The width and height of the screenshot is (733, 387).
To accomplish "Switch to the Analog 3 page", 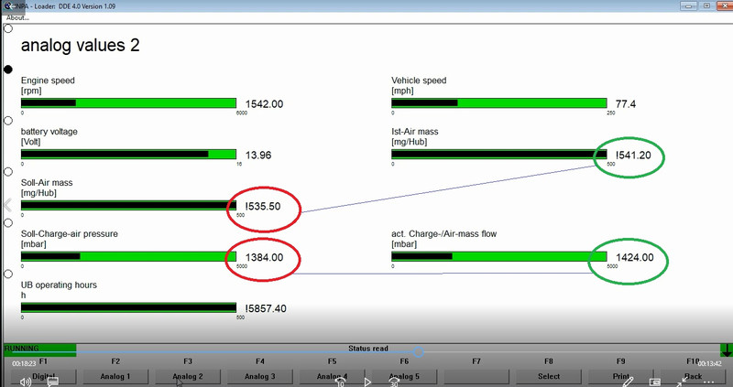I will coord(261,376).
